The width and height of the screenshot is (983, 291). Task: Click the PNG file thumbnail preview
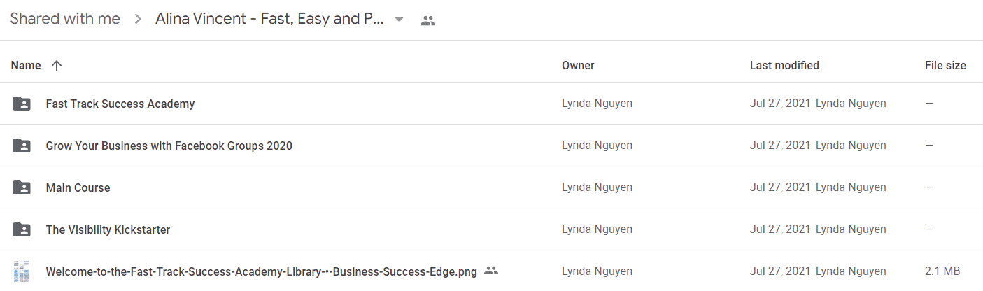22,271
